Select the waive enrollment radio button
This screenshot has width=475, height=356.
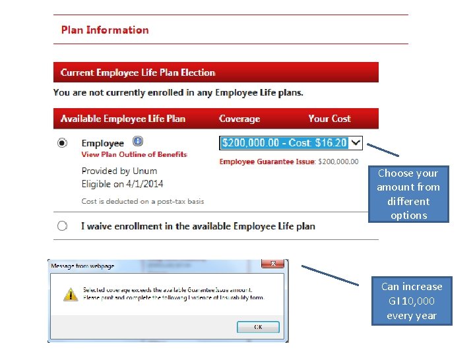point(63,226)
